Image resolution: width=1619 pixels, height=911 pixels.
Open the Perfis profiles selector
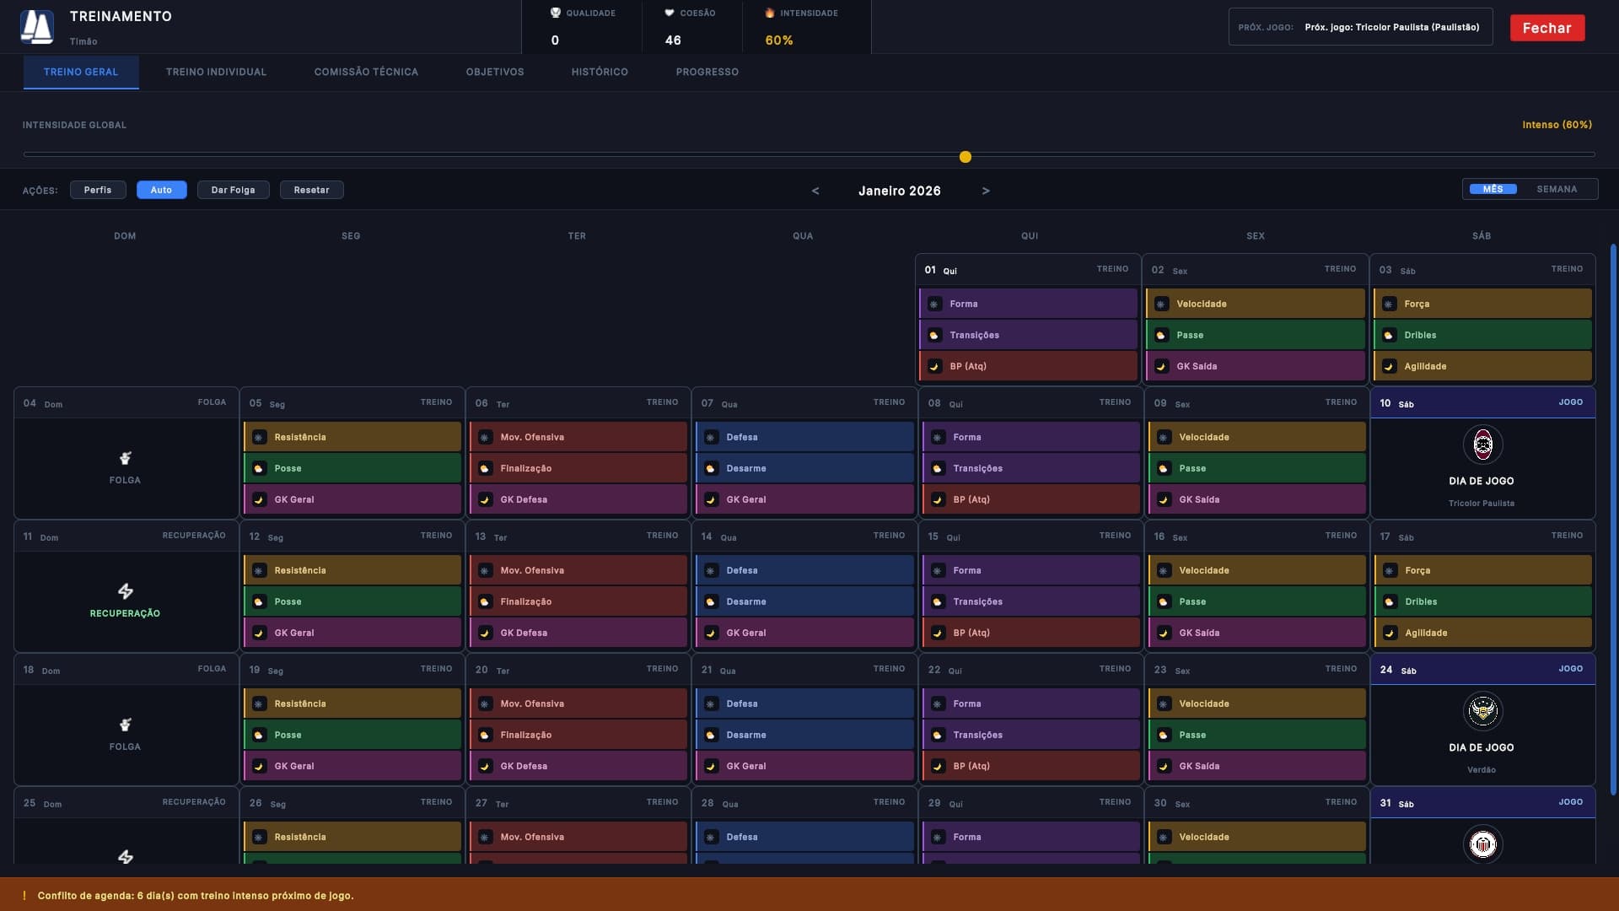[98, 190]
